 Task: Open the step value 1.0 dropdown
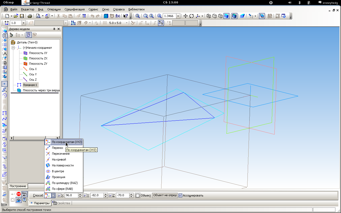point(23,23)
